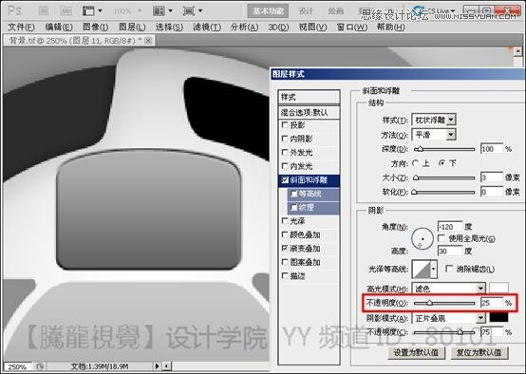Open the 帮助(H) menu
The width and height of the screenshot is (526, 374).
391,28
